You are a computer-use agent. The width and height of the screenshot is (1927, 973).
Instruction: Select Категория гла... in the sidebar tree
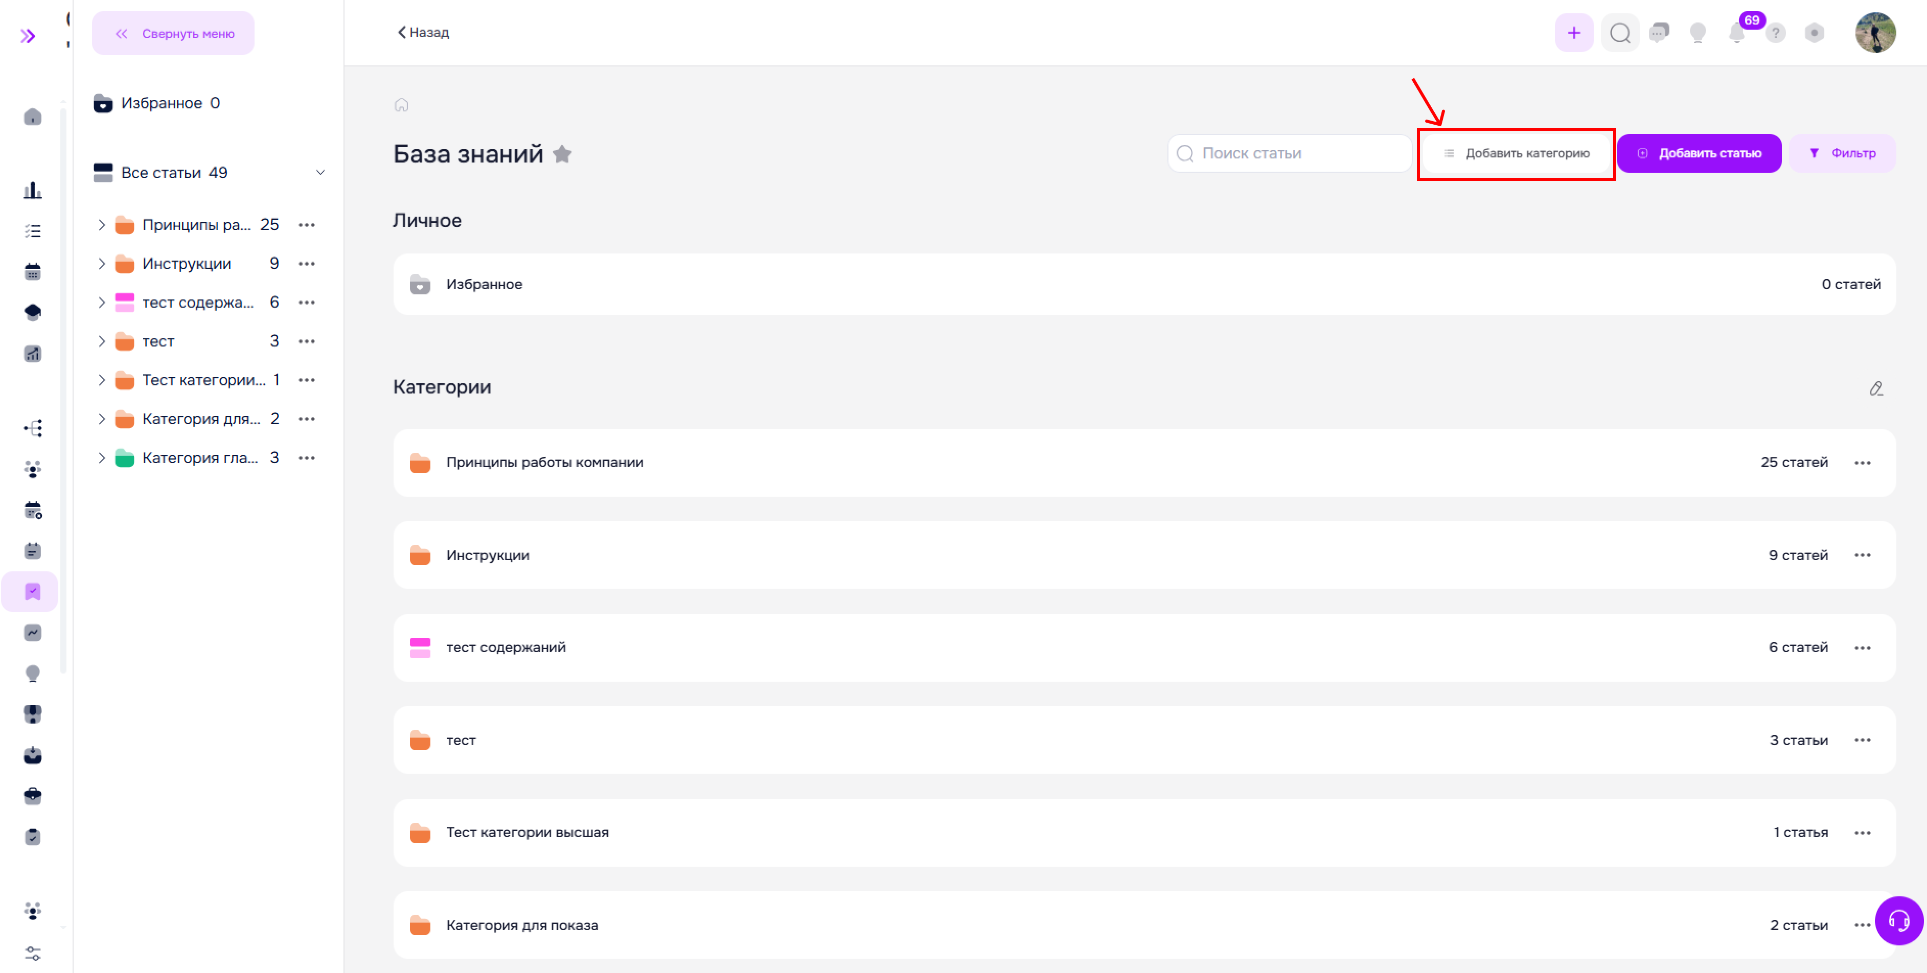tap(200, 458)
